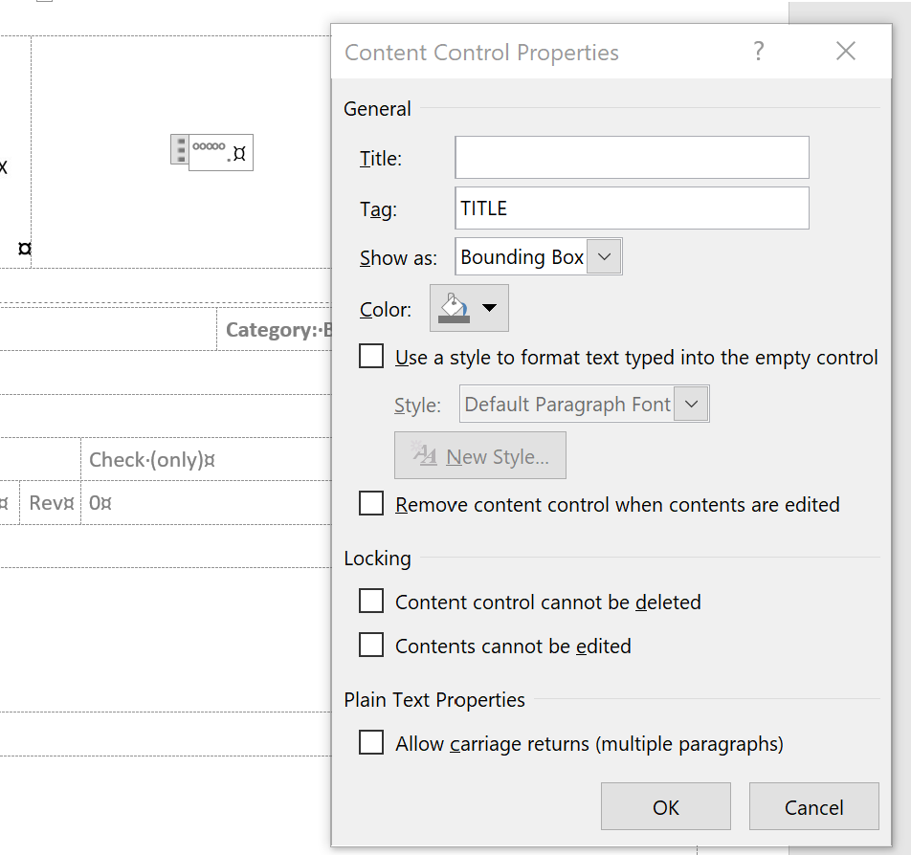The image size is (911, 855).
Task: Check Content control cannot be deleted
Action: (x=371, y=602)
